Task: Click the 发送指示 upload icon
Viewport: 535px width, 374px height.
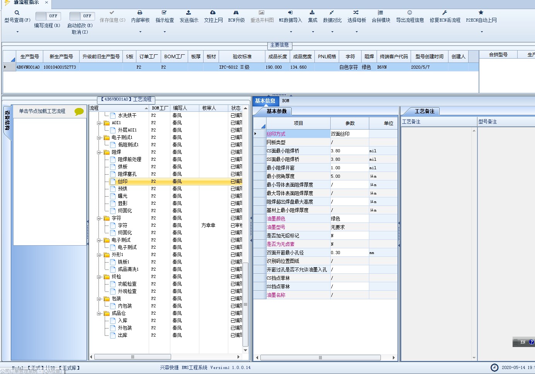Action: pyautogui.click(x=189, y=13)
